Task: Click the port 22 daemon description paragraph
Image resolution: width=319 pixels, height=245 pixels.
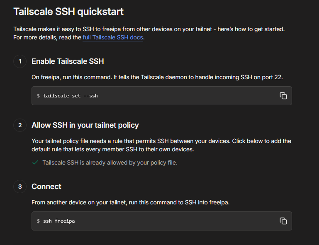Action: [x=157, y=77]
